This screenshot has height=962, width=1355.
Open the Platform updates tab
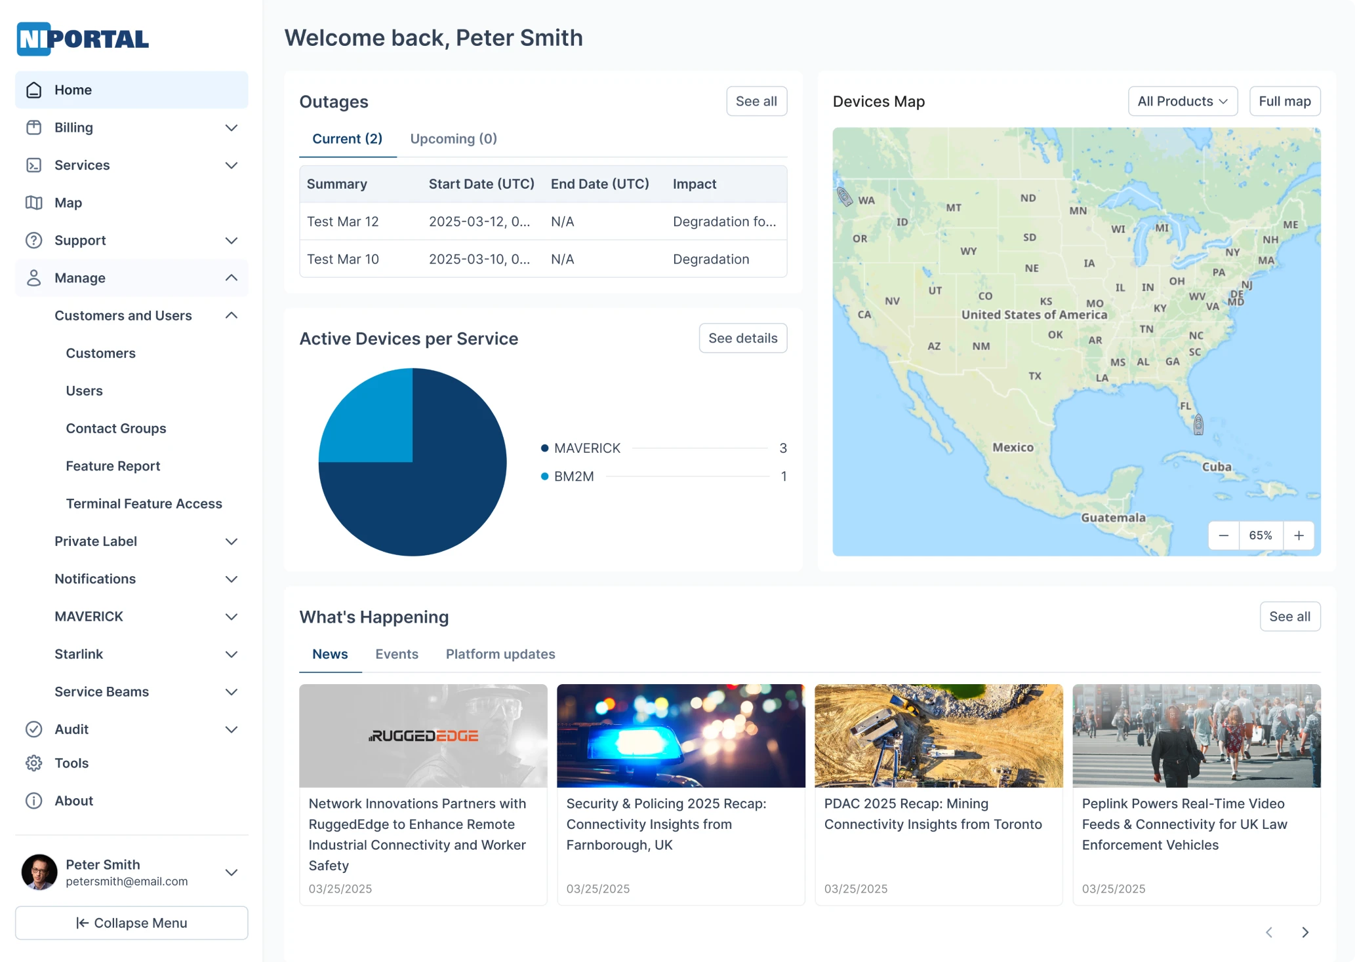click(500, 654)
